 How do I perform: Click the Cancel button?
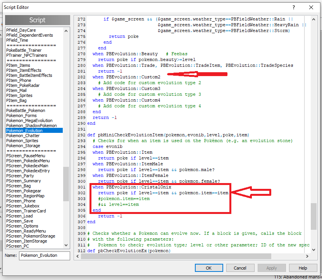click(240, 268)
